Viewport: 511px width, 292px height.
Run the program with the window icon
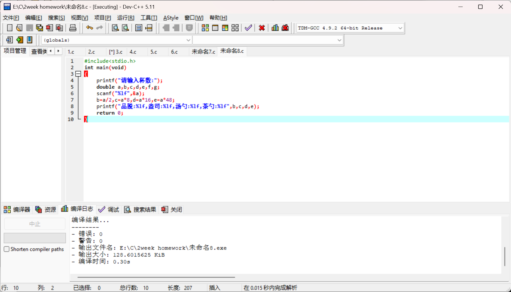point(215,28)
